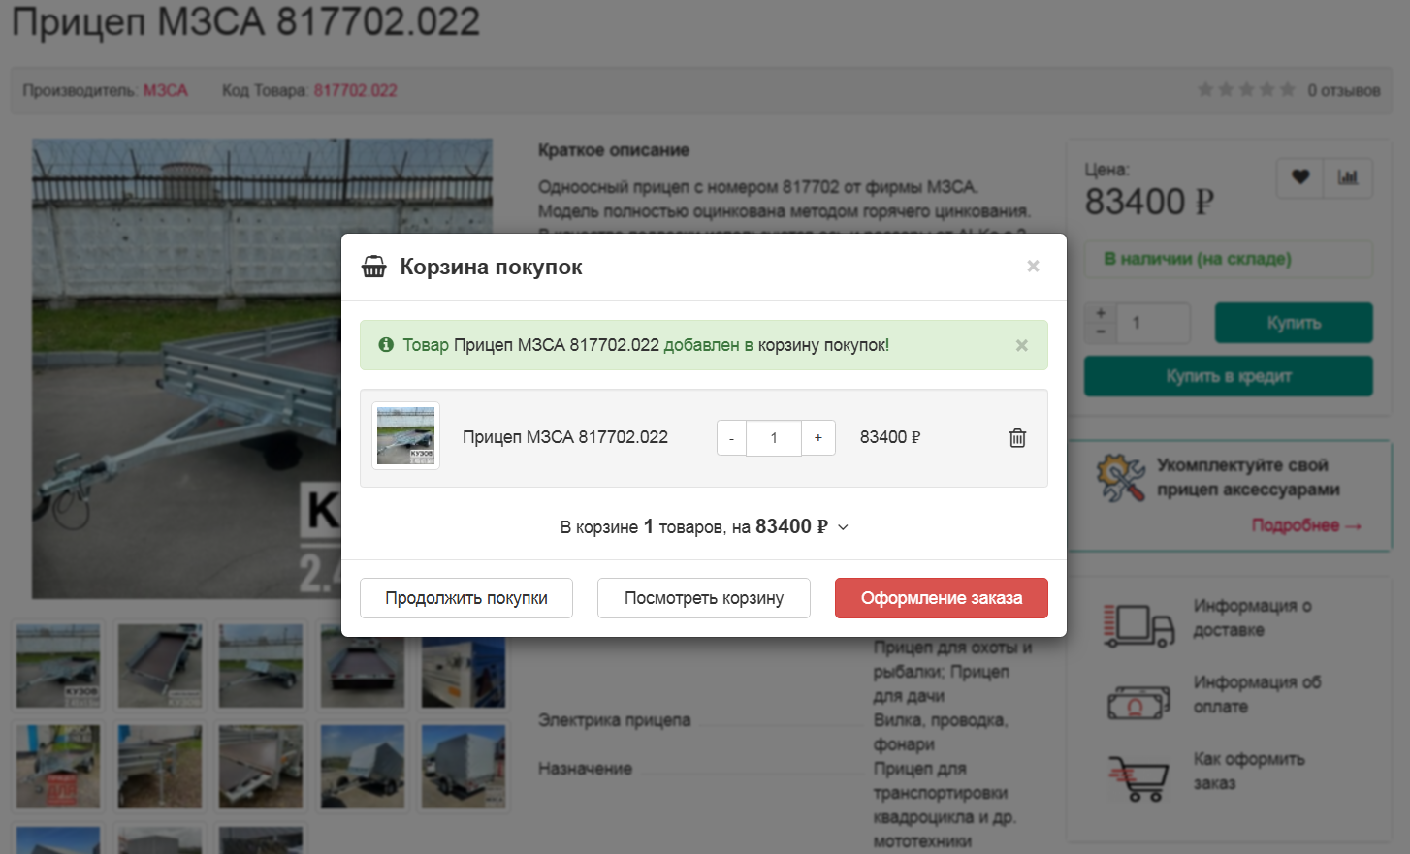The height and width of the screenshot is (854, 1410).
Task: Select fifth gallery thumbnail in top row
Action: click(464, 666)
